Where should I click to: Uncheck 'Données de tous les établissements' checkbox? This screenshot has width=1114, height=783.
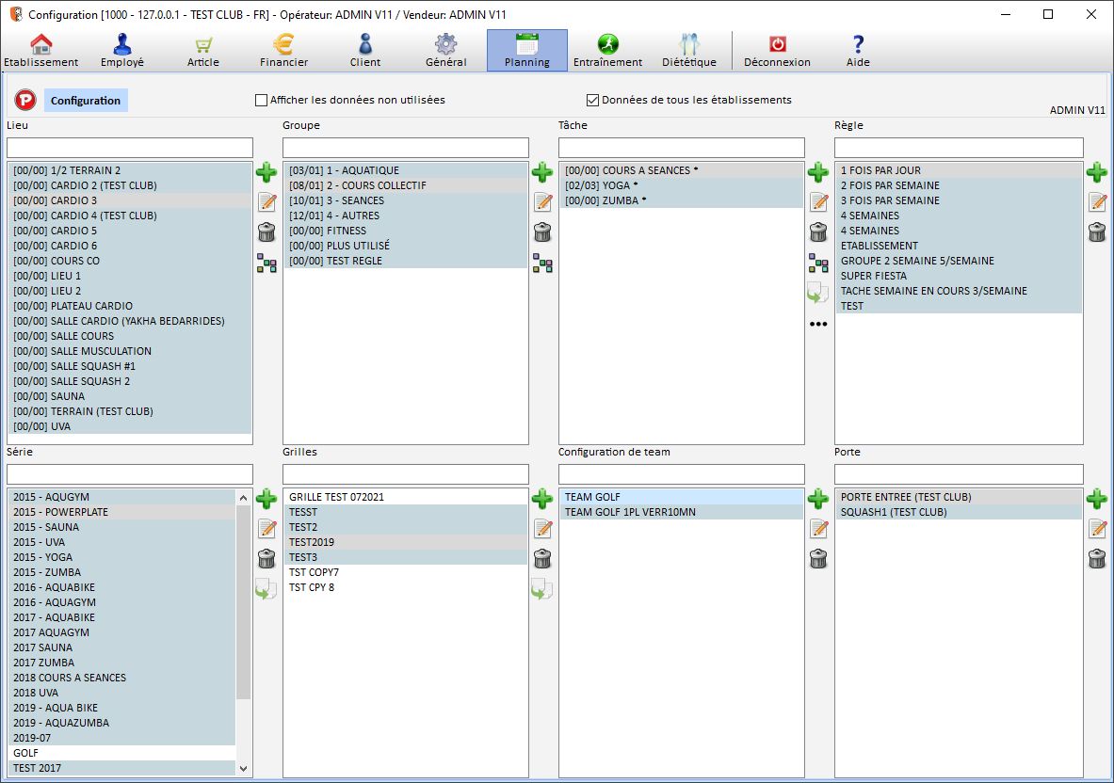point(593,100)
